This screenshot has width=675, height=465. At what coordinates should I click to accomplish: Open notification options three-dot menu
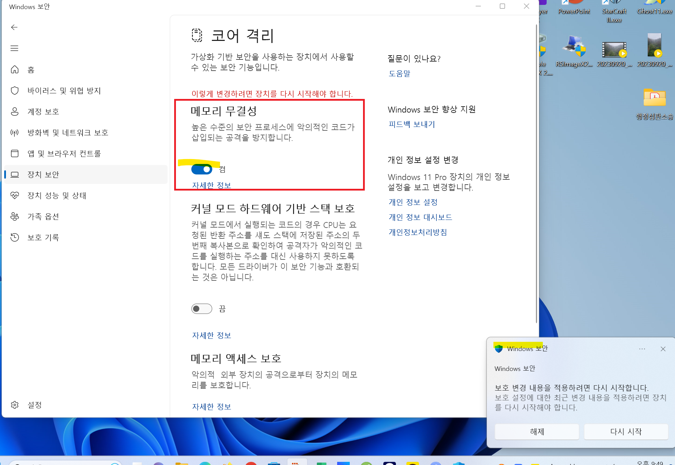tap(642, 349)
